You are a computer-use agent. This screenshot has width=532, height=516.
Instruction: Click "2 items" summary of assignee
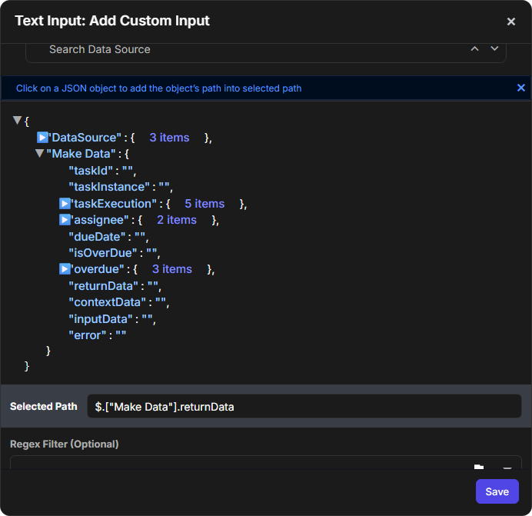pyautogui.click(x=177, y=220)
